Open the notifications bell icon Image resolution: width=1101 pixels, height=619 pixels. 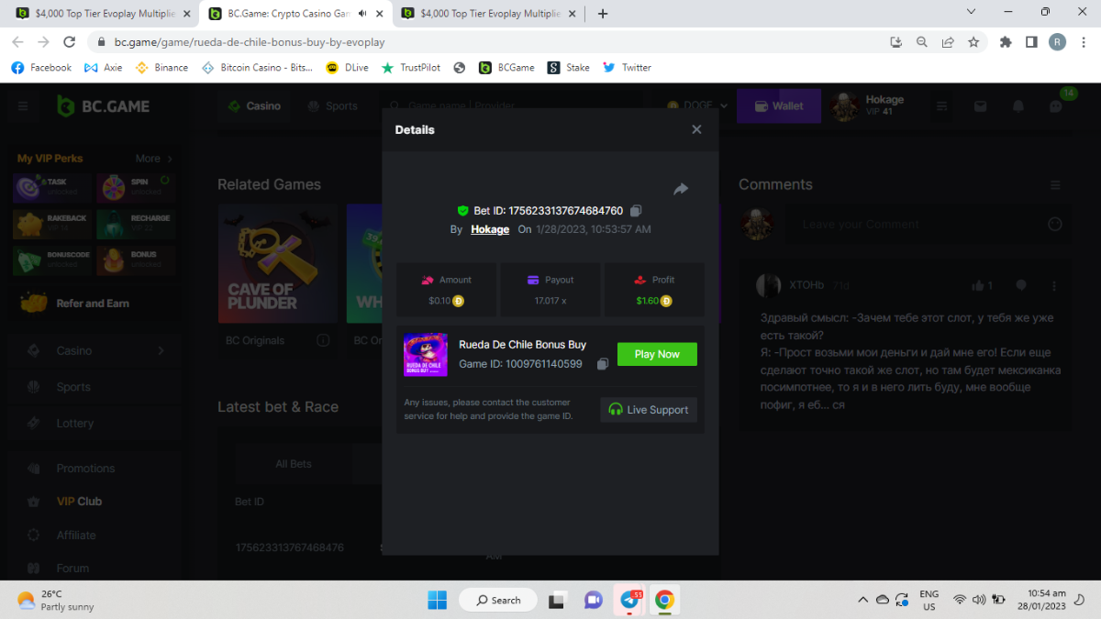click(1018, 106)
